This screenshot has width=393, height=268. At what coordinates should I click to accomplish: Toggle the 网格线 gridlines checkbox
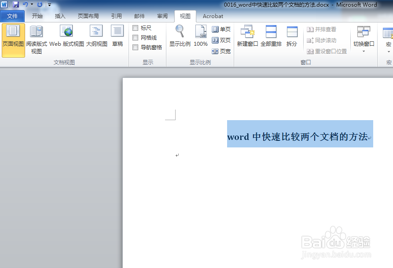tap(135, 37)
